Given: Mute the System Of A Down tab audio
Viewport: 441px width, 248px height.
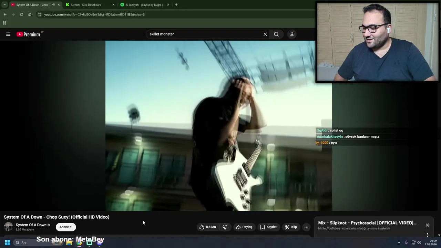Looking at the screenshot, I should (53, 5).
